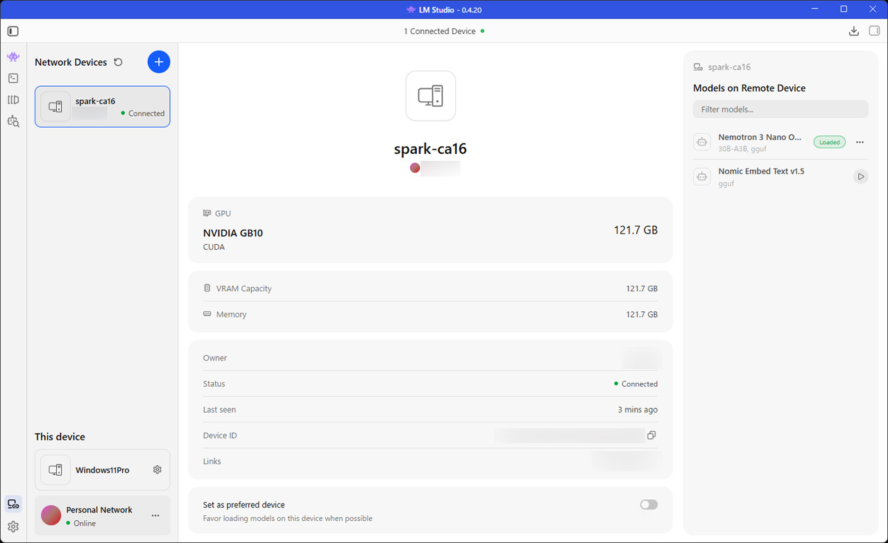Select the spark-ca16 device card
The width and height of the screenshot is (888, 543).
[103, 107]
